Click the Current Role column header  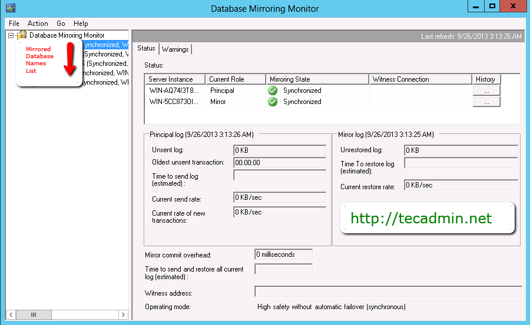[x=236, y=79]
